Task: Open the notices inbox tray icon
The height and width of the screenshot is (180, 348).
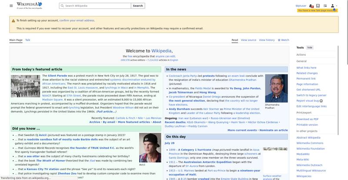Action: (318, 6)
